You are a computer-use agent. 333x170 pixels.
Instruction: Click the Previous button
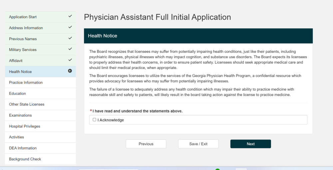[x=146, y=144]
